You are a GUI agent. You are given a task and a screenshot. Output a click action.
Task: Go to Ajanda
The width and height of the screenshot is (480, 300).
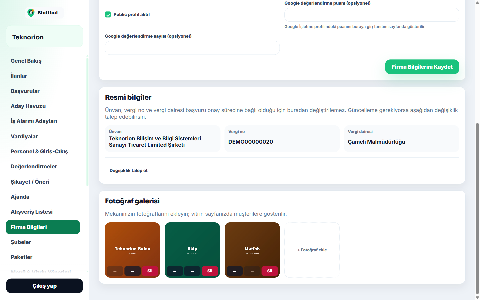coord(43,197)
